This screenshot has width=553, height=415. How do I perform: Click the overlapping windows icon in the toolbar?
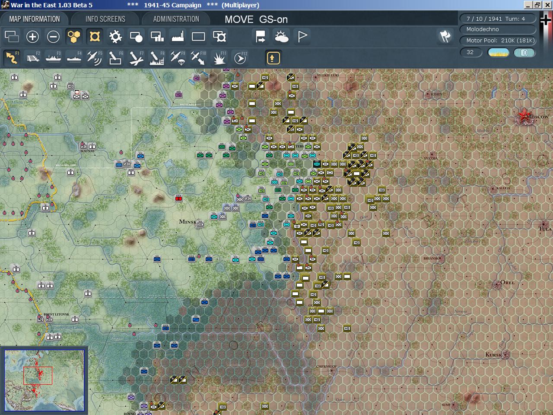pos(12,37)
